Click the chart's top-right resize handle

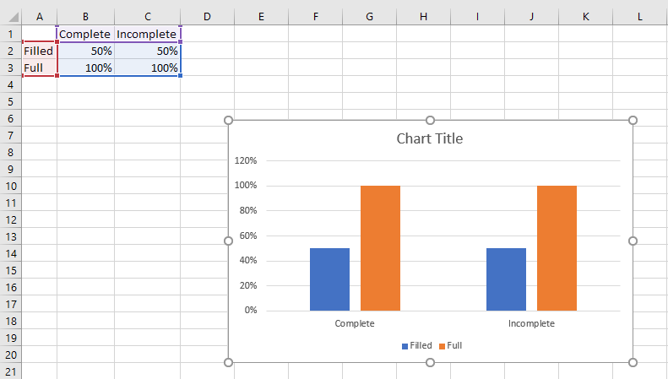(x=633, y=121)
